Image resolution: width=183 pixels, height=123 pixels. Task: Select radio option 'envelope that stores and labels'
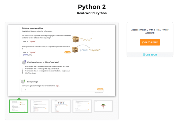[23, 71]
